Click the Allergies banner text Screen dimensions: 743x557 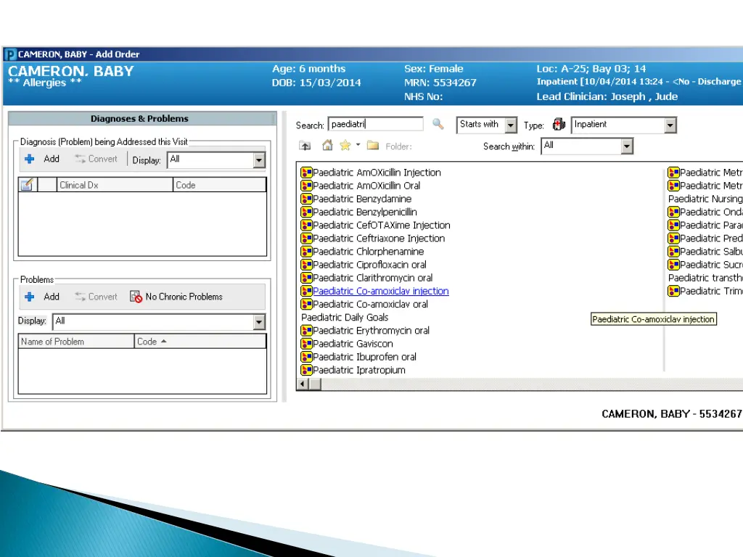(45, 83)
